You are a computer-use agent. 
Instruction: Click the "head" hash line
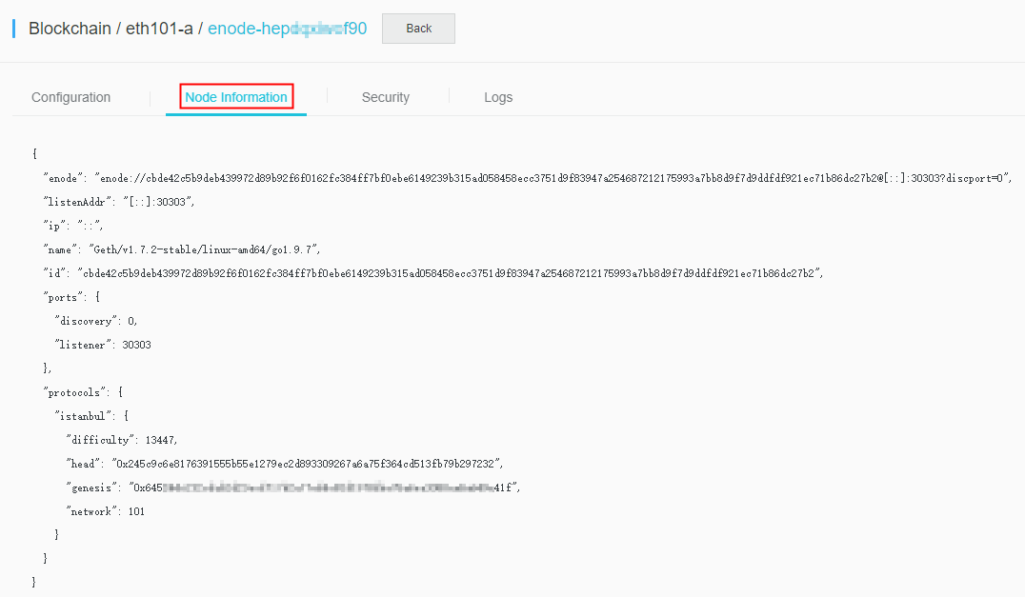point(285,464)
